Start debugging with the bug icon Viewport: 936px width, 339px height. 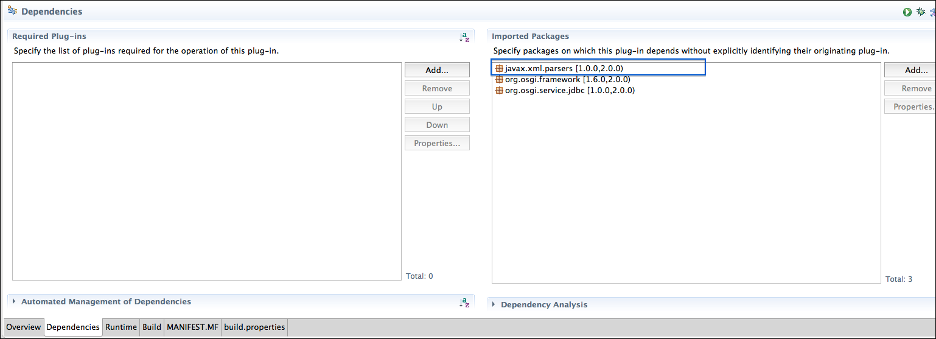(x=921, y=12)
